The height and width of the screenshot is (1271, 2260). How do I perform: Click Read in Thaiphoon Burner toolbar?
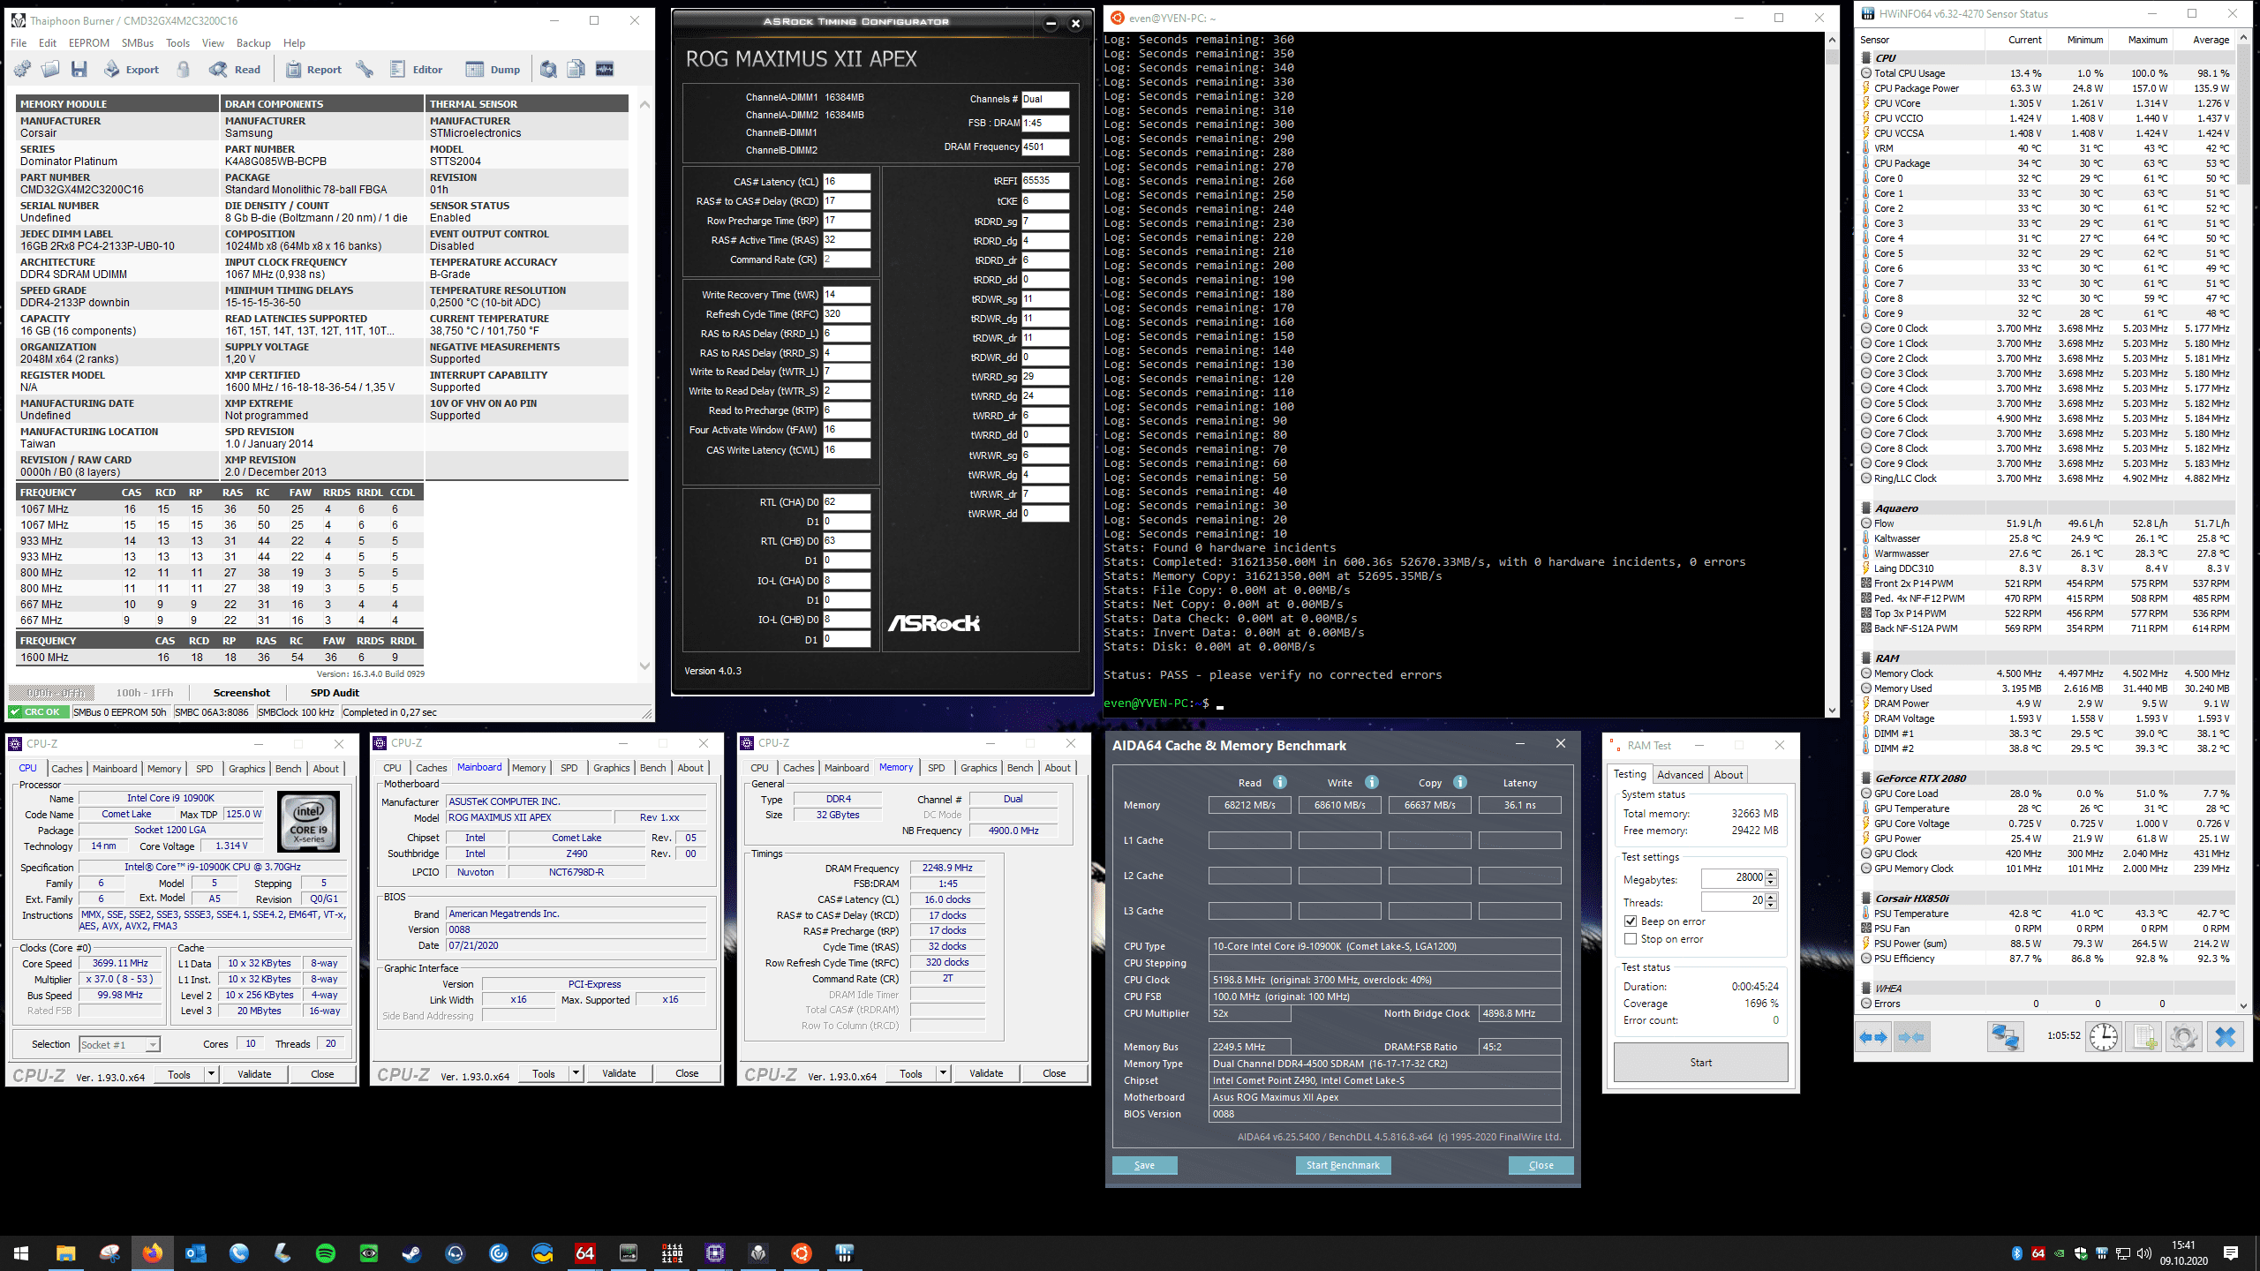[x=235, y=69]
